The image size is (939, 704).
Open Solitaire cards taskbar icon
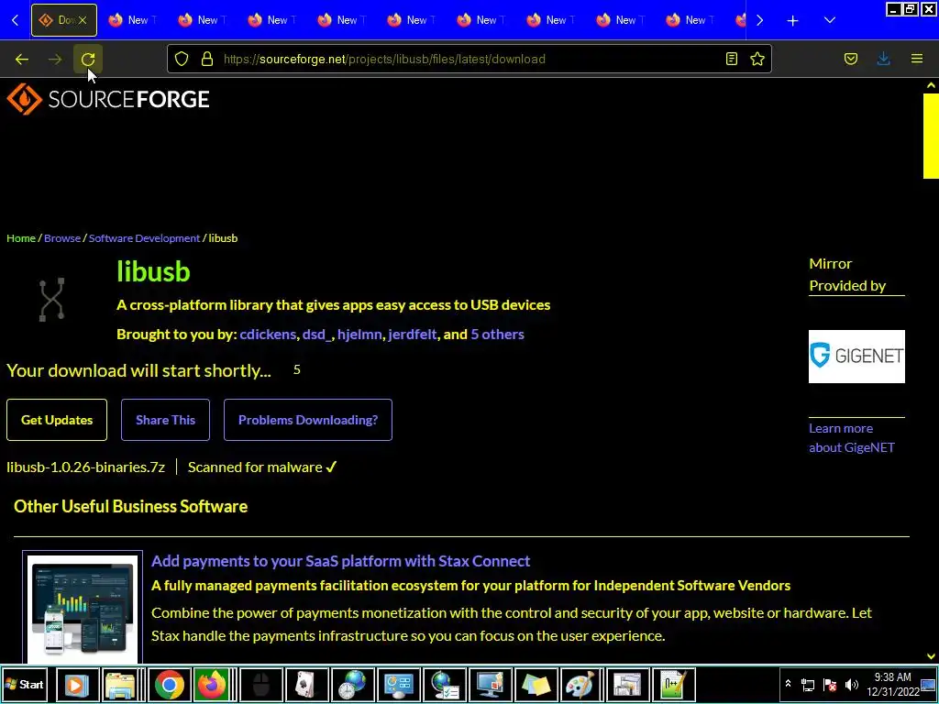click(x=306, y=684)
